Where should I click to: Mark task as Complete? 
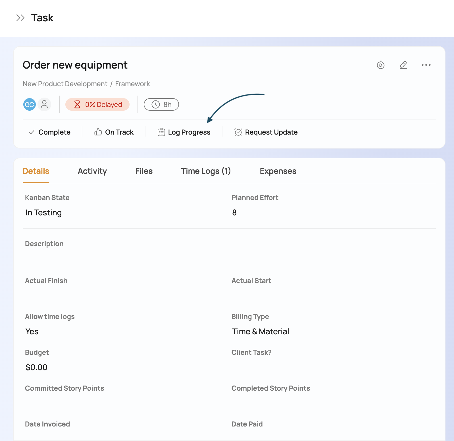point(50,132)
